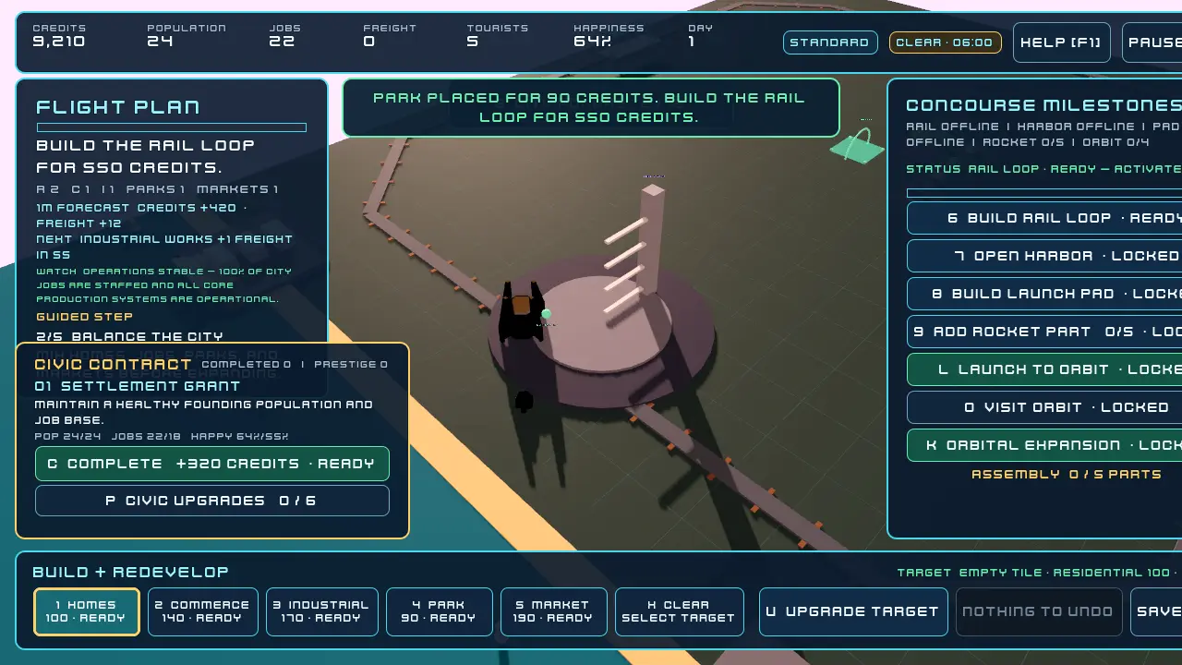
Task: Click the Guided Step label
Action: click(85, 317)
